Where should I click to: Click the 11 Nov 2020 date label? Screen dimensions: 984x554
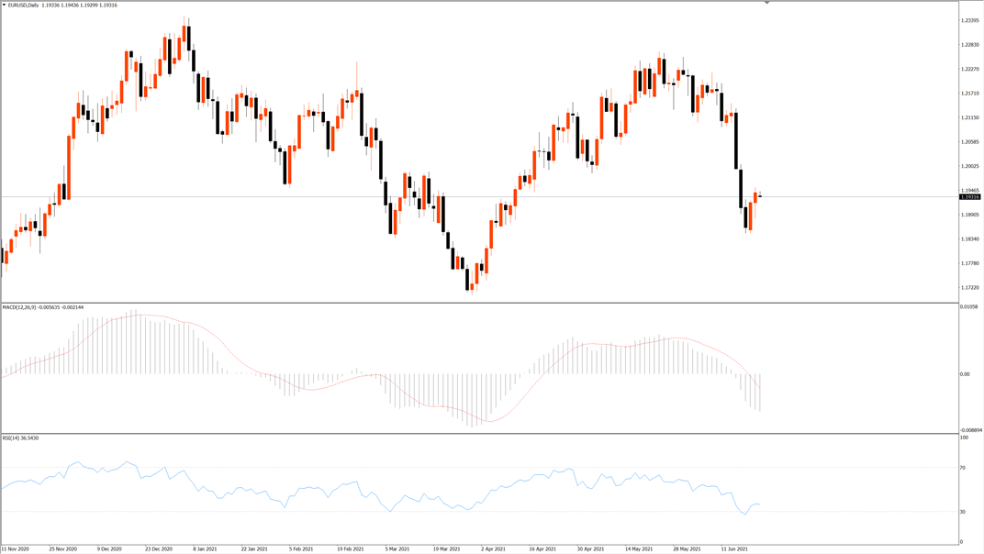[15, 549]
